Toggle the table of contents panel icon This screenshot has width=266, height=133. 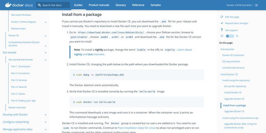(x=256, y=5)
